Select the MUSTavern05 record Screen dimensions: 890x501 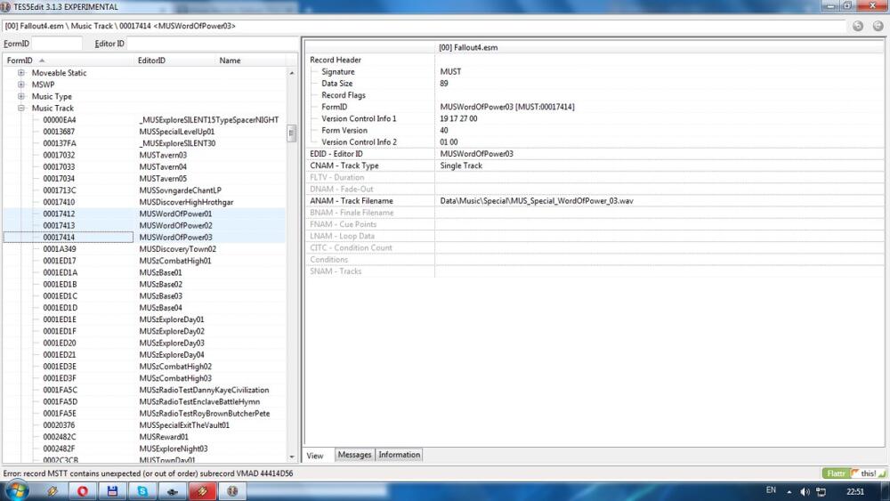(x=162, y=179)
